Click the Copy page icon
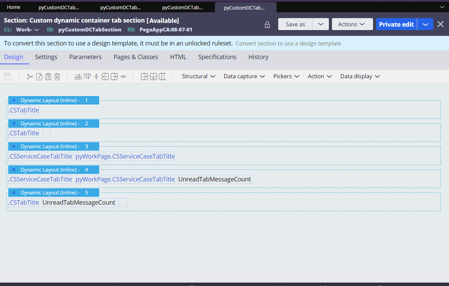 point(39,77)
